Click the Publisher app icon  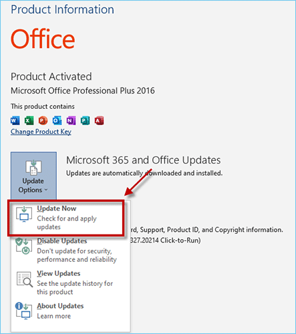coord(85,120)
